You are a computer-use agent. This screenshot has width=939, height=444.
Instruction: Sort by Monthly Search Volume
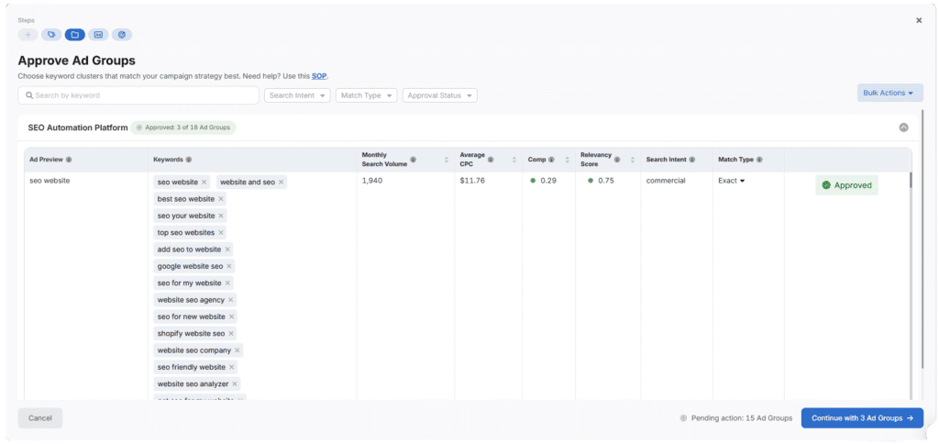pos(447,160)
